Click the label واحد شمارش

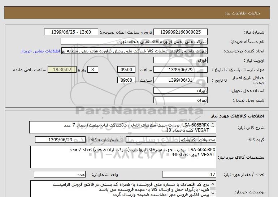tap(105, 175)
